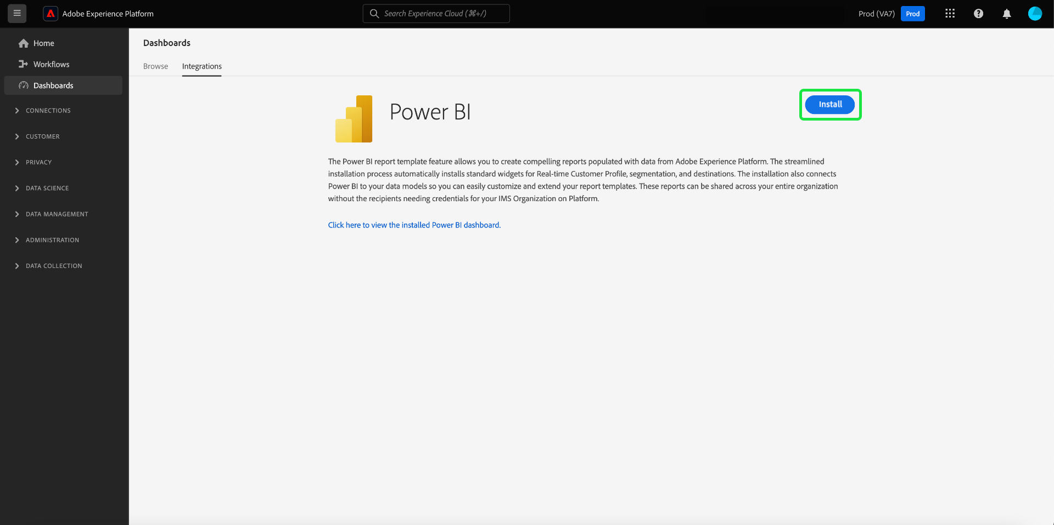The width and height of the screenshot is (1054, 525).
Task: Select Dashboards in the sidebar
Action: 63,85
